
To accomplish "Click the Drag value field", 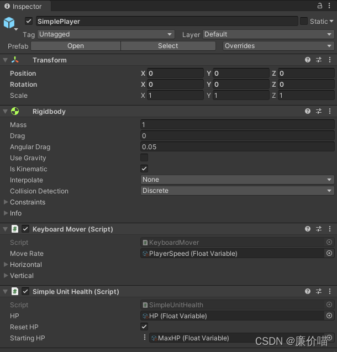I will point(238,135).
